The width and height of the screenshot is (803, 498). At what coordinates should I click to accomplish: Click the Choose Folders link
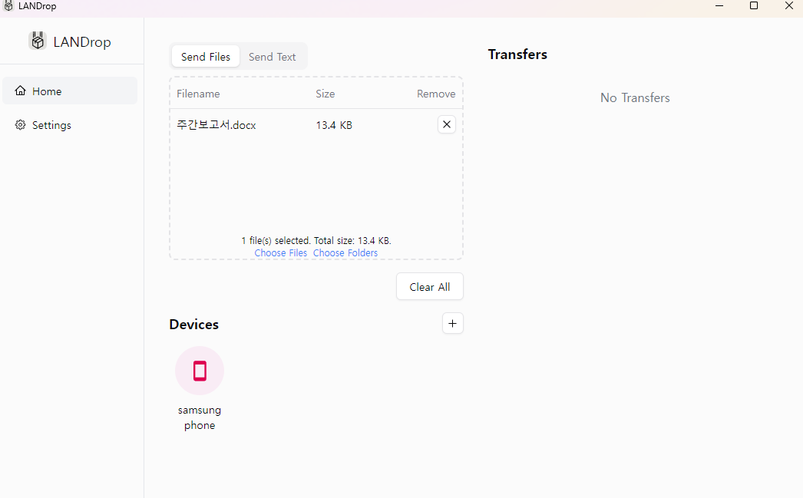(345, 253)
